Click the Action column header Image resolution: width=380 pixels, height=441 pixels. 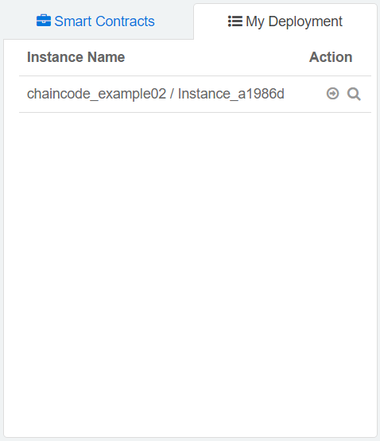pyautogui.click(x=331, y=57)
